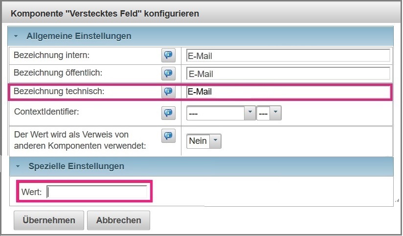Viewport: 403px width, 236px height.
Task: Click the dialog title bar text
Action: pyautogui.click(x=105, y=13)
